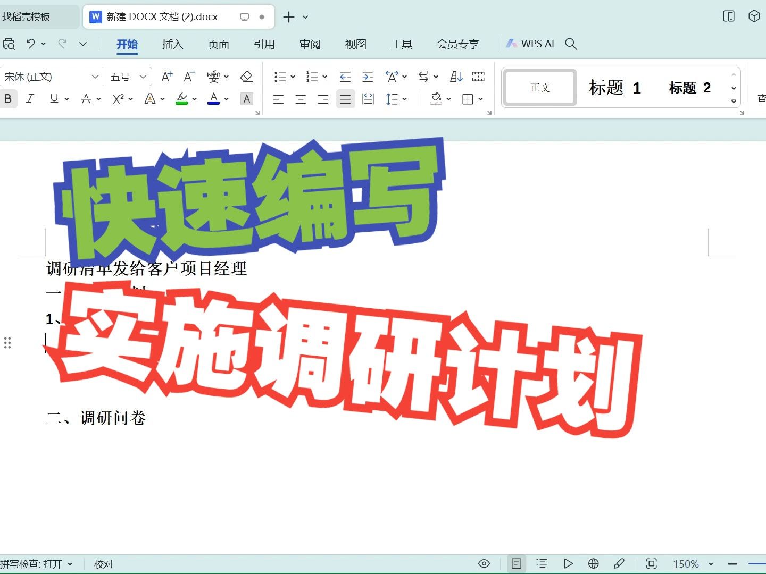Click the borders icon
This screenshot has width=766, height=574.
pos(468,99)
